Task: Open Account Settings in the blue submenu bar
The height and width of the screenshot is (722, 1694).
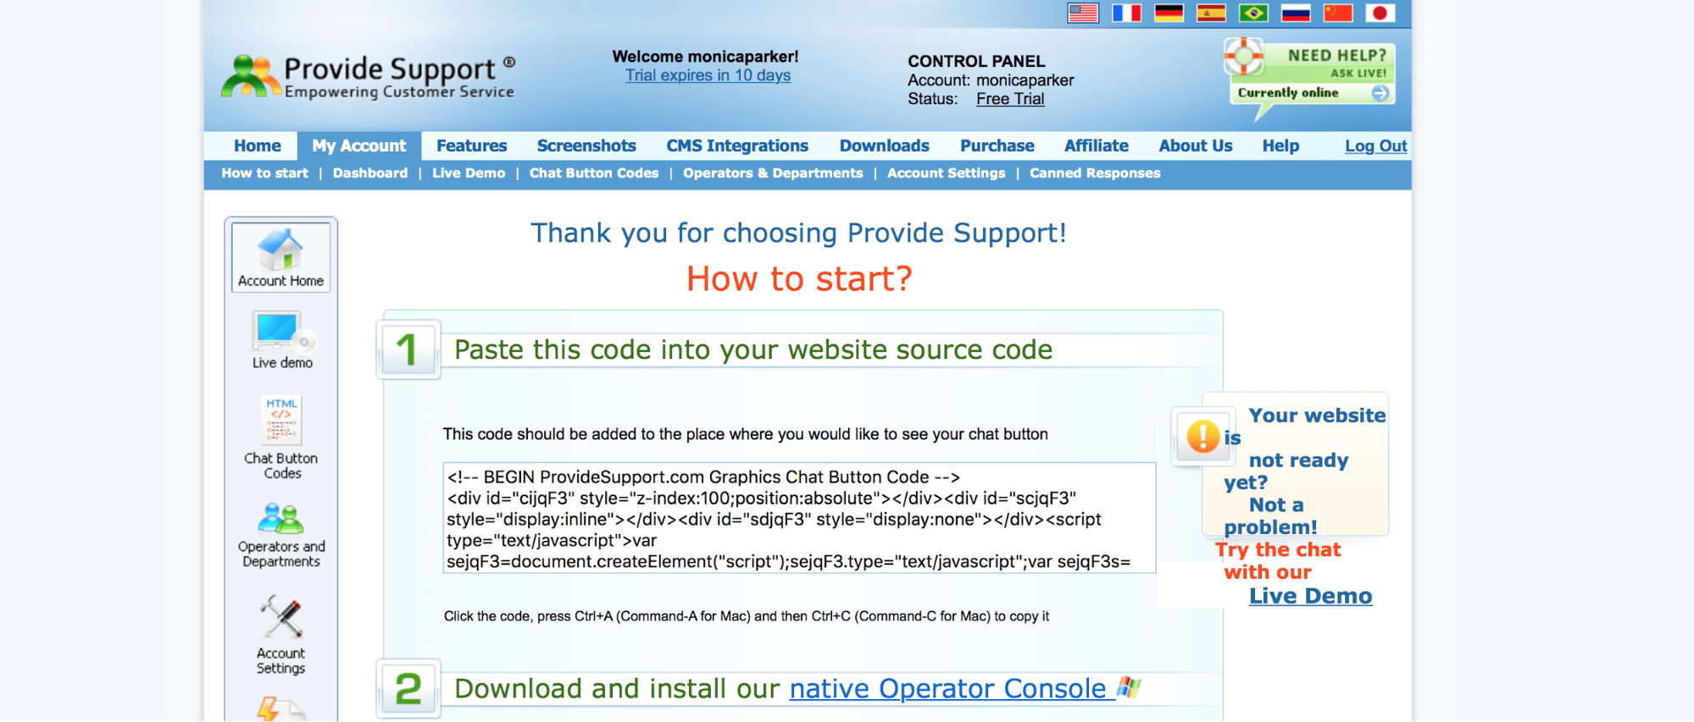Action: pos(947,173)
